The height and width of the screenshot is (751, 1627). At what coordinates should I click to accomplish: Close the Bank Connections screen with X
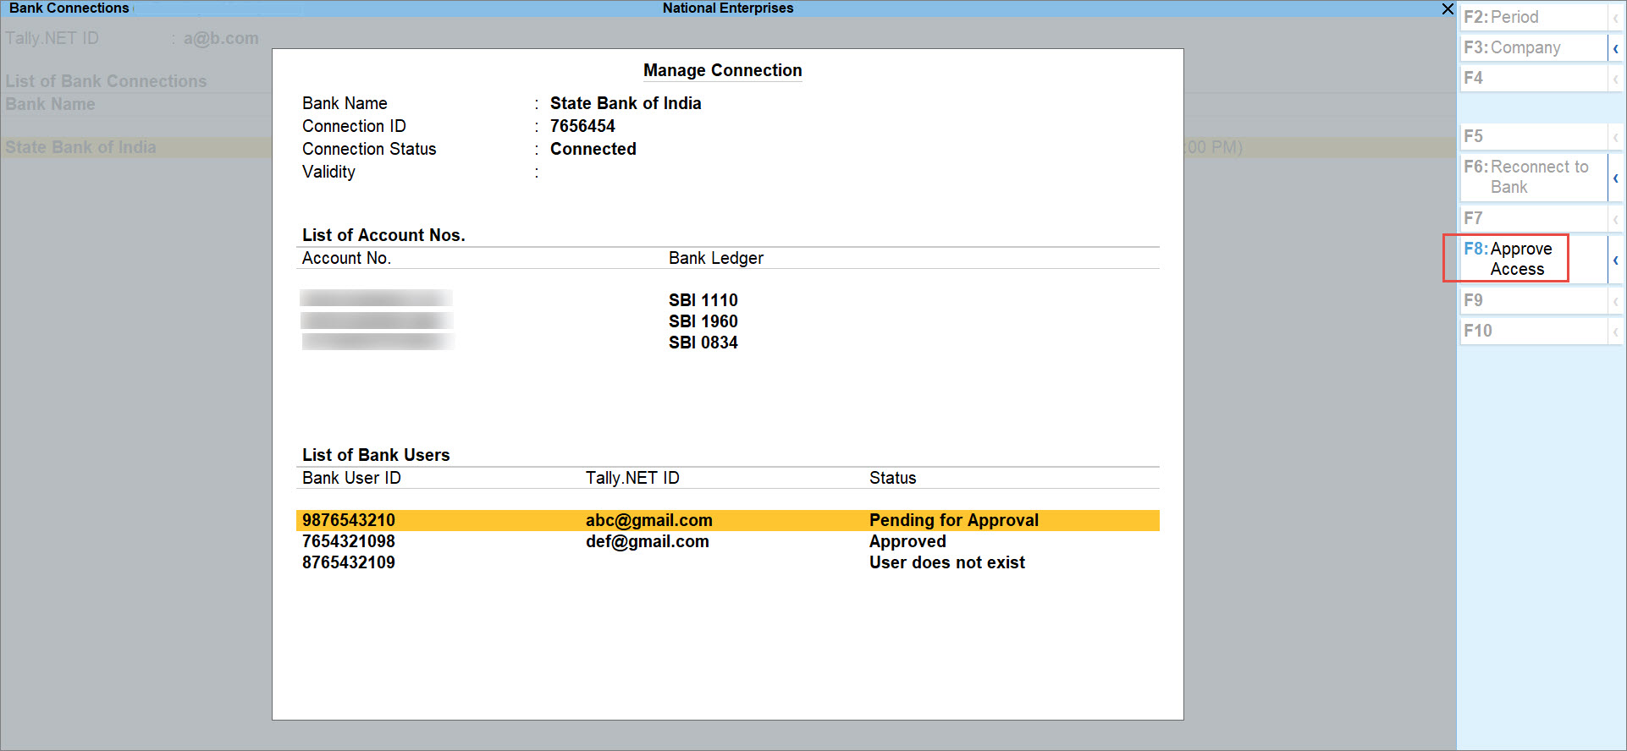1448,8
